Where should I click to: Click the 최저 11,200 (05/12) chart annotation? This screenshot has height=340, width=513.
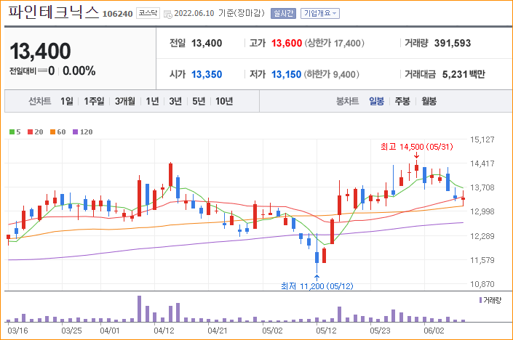pyautogui.click(x=317, y=286)
